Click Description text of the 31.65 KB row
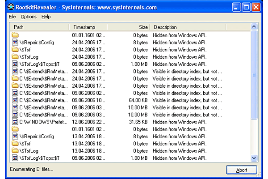Screen dimensions: 268x179 pyautogui.click(x=180, y=122)
